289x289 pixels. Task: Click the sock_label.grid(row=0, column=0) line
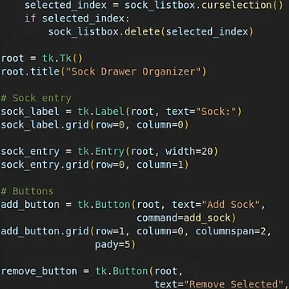[x=95, y=124]
